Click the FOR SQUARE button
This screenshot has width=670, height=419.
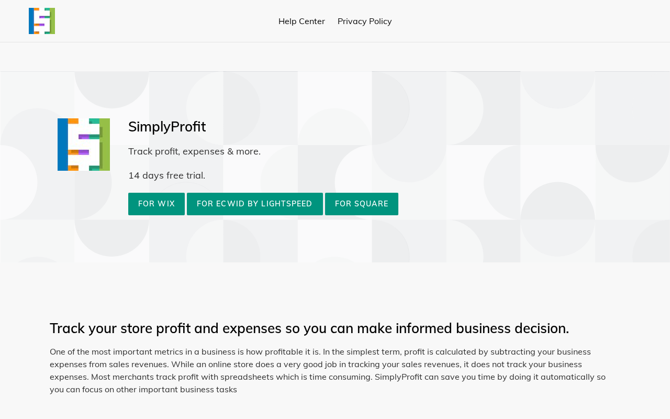click(x=362, y=204)
